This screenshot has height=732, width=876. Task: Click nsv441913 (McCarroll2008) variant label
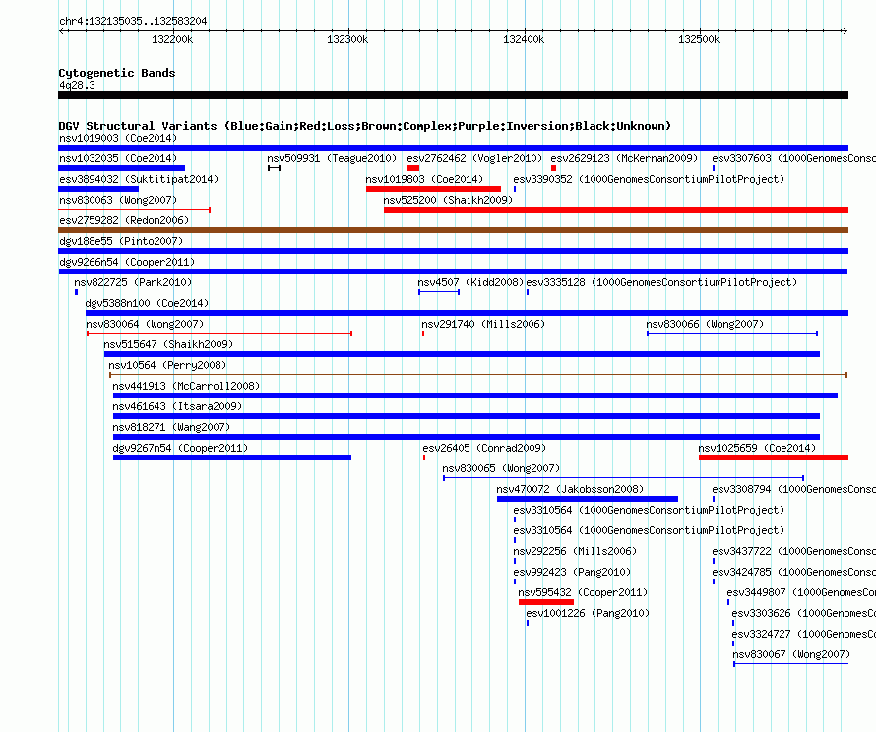pyautogui.click(x=186, y=386)
